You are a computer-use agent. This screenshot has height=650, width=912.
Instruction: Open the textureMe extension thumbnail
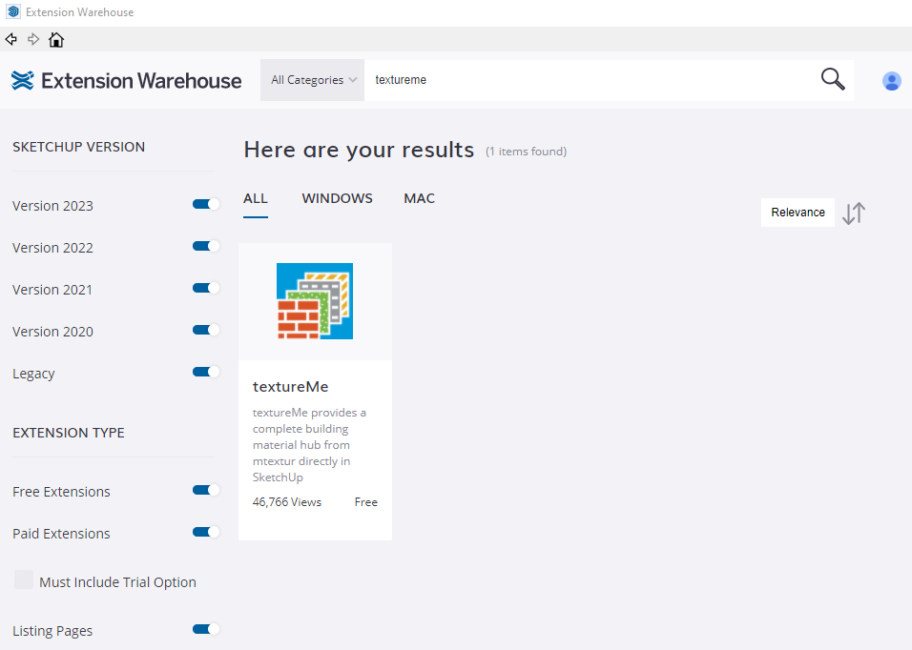point(315,301)
